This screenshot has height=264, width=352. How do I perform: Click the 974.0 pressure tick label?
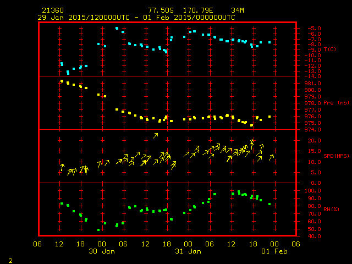tap(313, 130)
